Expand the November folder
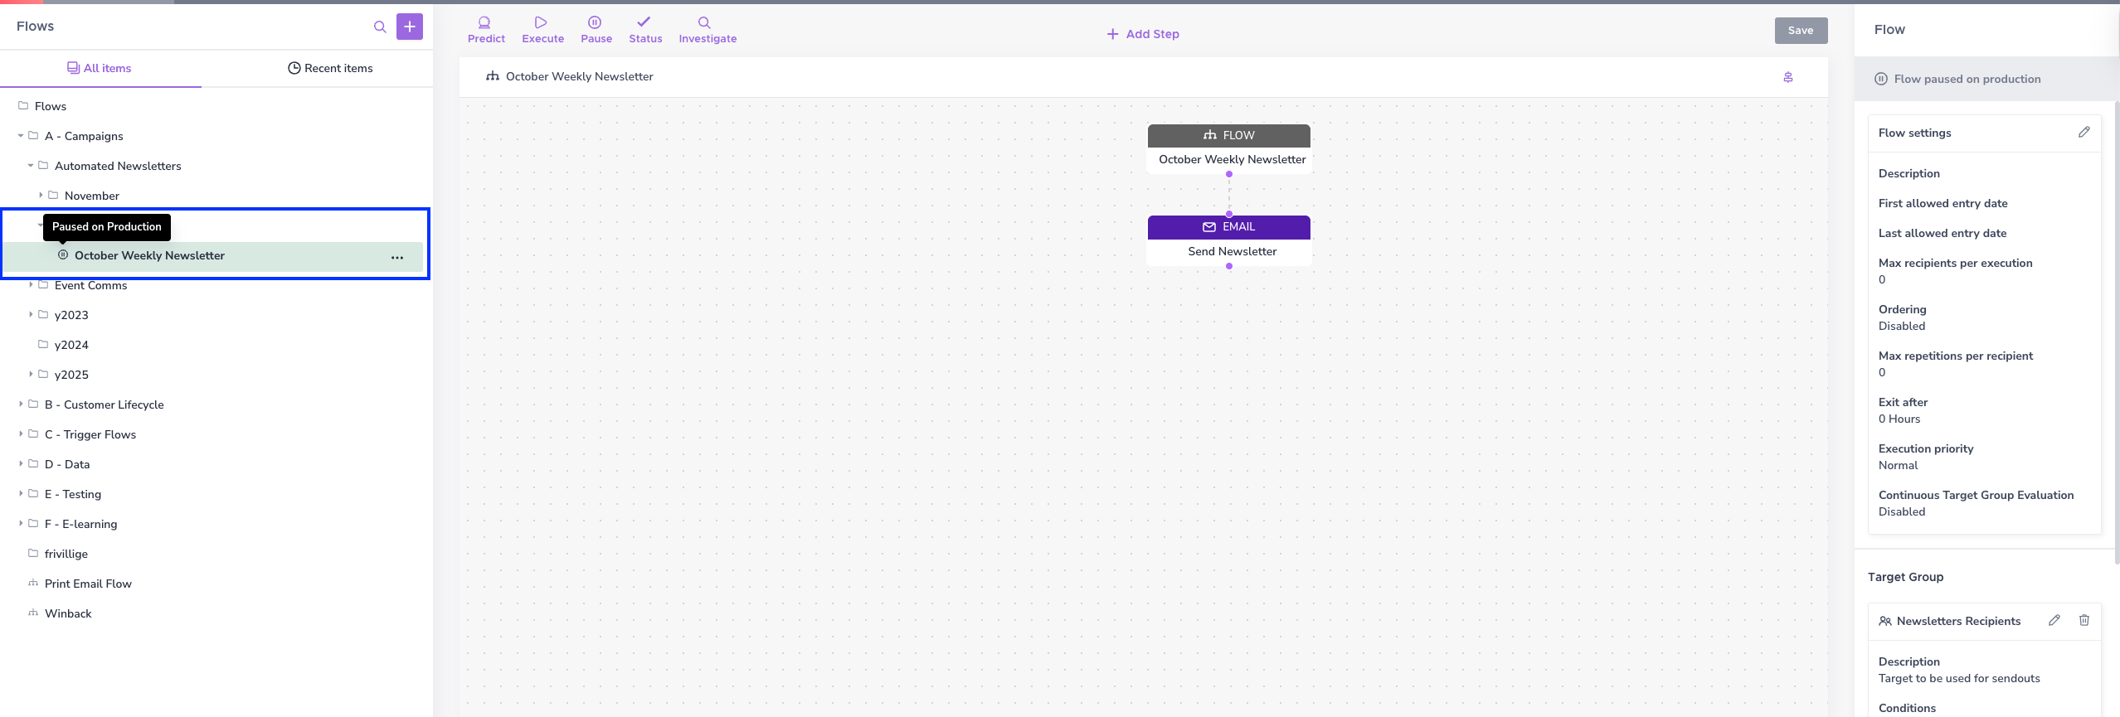 click(41, 196)
